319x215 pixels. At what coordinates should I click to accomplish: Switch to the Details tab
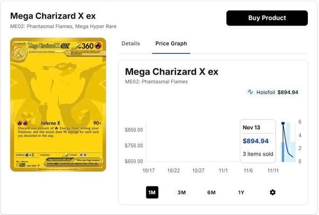(130, 44)
